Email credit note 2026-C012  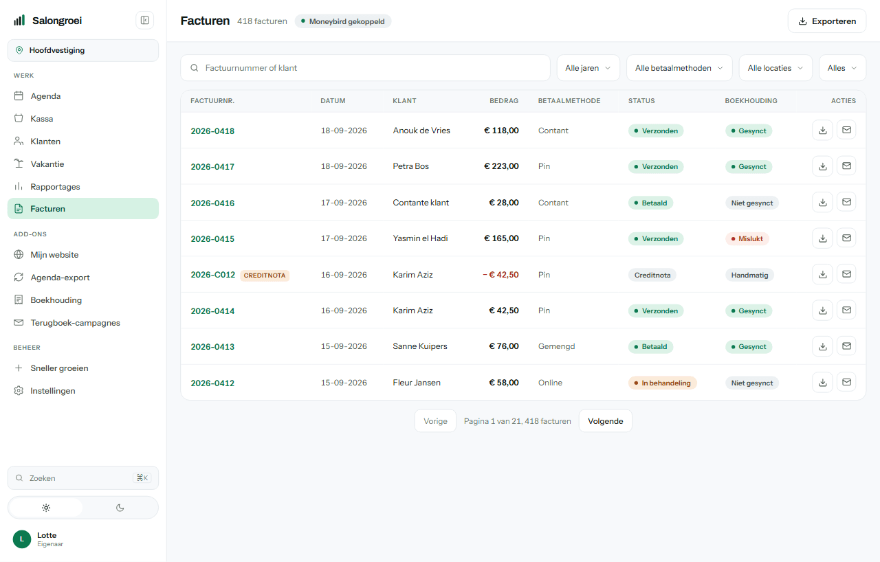(846, 274)
